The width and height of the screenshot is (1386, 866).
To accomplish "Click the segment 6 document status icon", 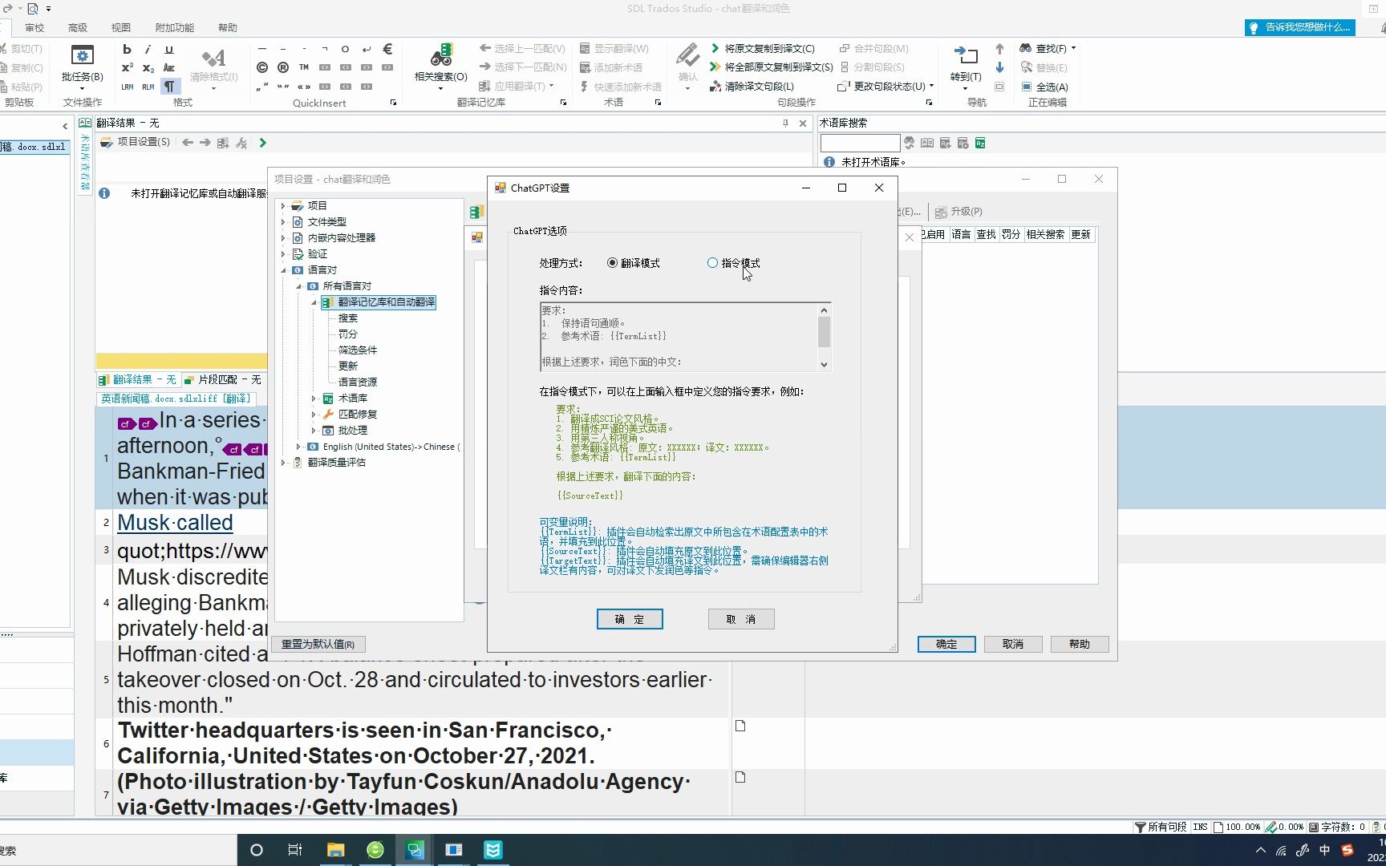I will 740,726.
